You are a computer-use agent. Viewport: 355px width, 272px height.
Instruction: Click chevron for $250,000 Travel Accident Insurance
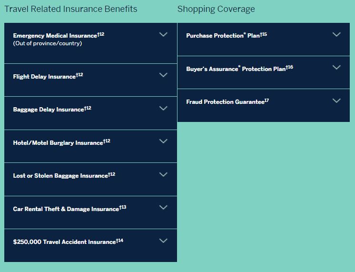pyautogui.click(x=163, y=241)
